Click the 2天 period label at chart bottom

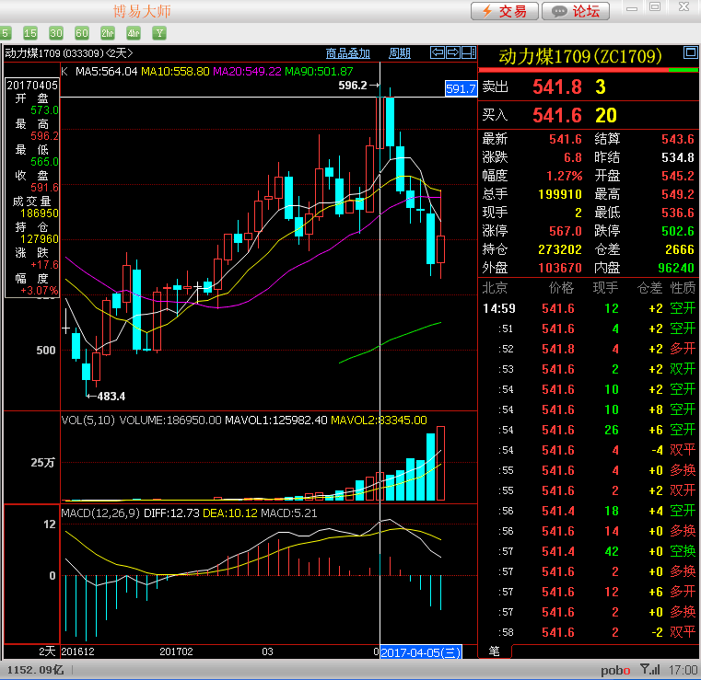[x=47, y=651]
